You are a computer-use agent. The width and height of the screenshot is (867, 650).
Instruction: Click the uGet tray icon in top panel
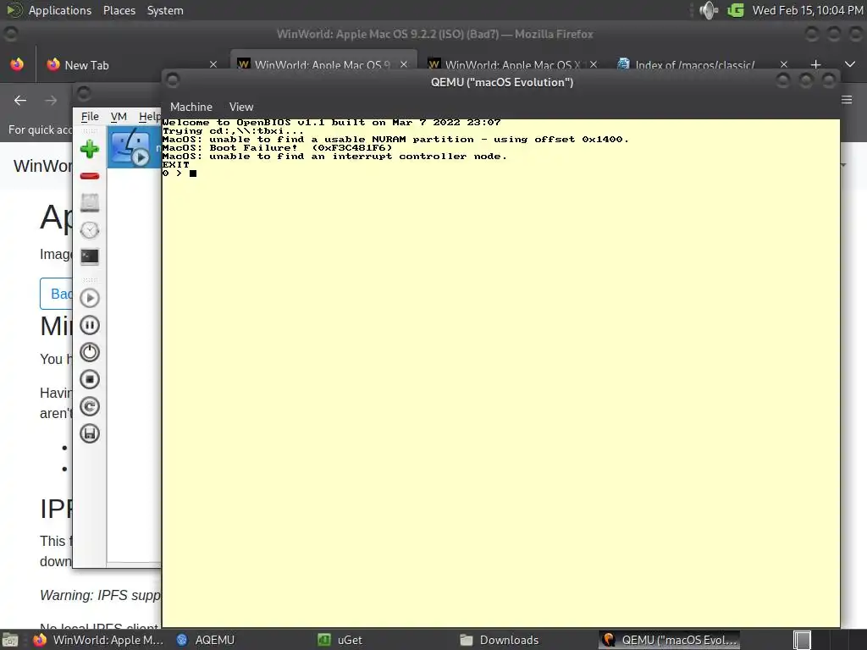(736, 10)
